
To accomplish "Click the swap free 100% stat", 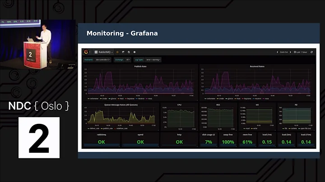I will click(x=228, y=140).
